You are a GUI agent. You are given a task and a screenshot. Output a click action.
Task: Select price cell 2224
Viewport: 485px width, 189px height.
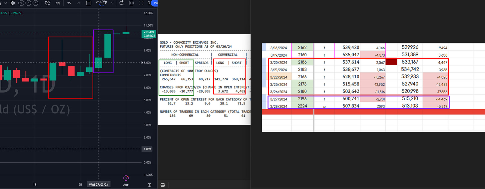(x=302, y=106)
